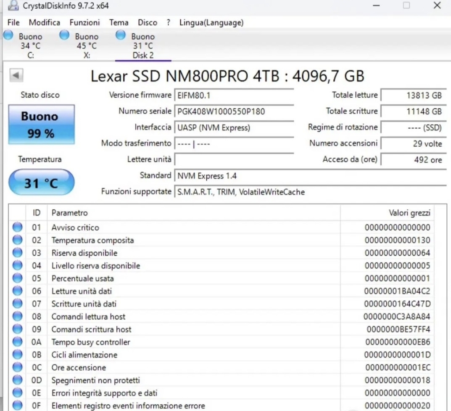Click the Versione firmware field
The height and width of the screenshot is (411, 451).
[x=234, y=95]
